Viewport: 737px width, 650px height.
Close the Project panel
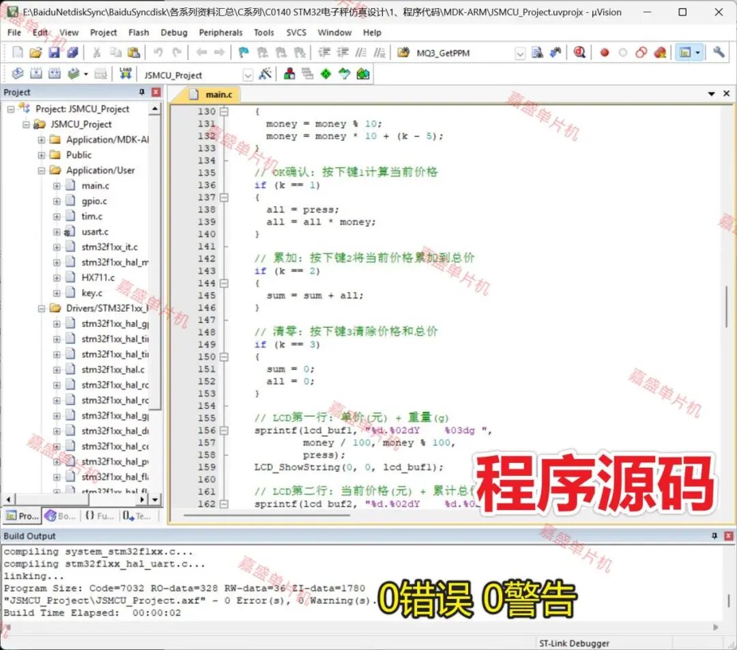coord(156,92)
